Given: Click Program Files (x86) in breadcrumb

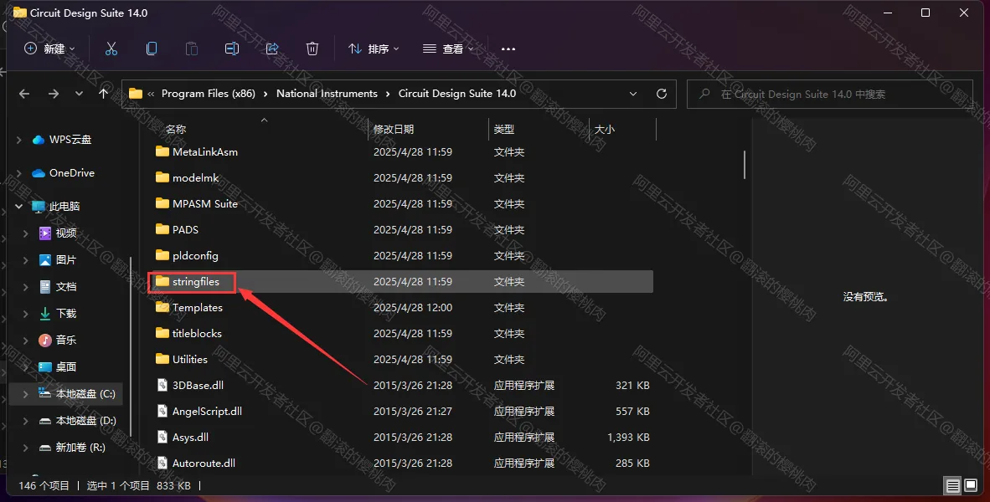Looking at the screenshot, I should click(x=209, y=94).
